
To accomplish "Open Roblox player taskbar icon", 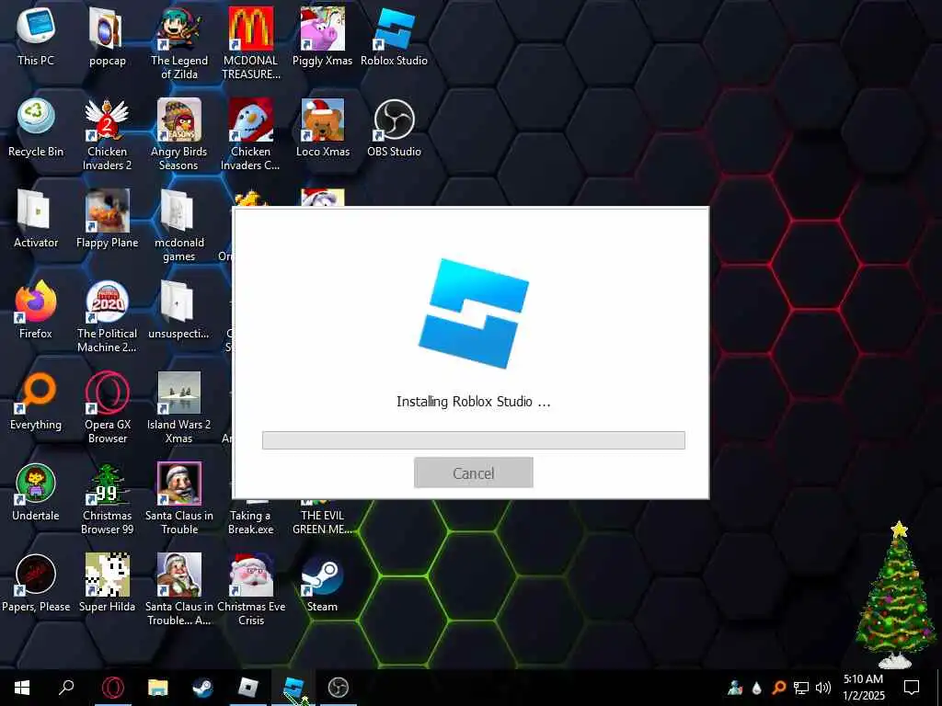I will coord(247,688).
